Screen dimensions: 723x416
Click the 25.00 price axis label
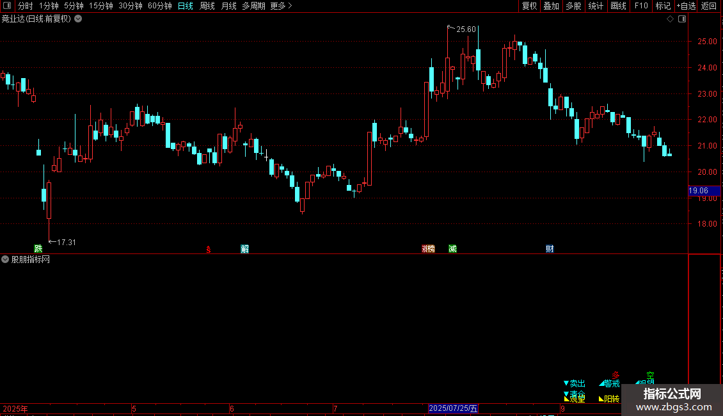click(707, 42)
